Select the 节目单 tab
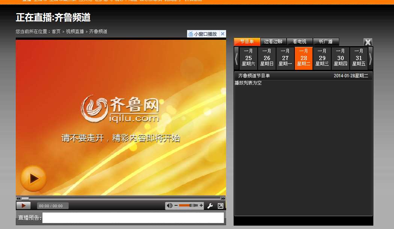394x229 pixels. pyautogui.click(x=247, y=41)
